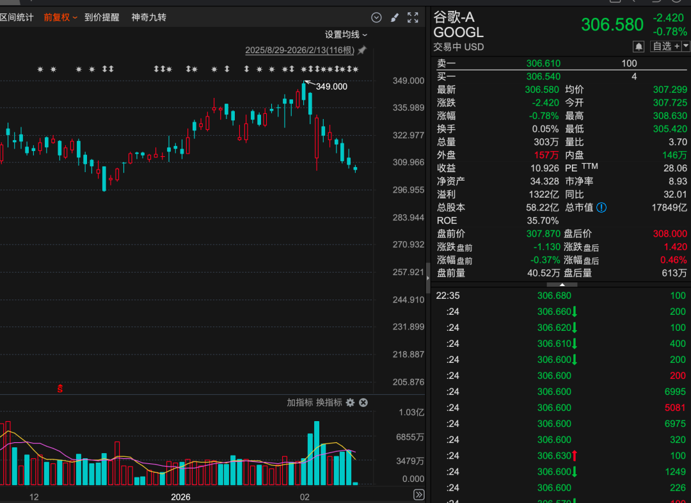Click the ROE value 35.70%
Screen dimensions: 691x503
pyautogui.click(x=543, y=220)
